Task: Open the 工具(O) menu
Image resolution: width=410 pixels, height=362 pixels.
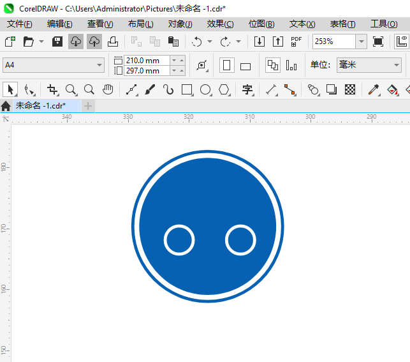Action: point(384,24)
